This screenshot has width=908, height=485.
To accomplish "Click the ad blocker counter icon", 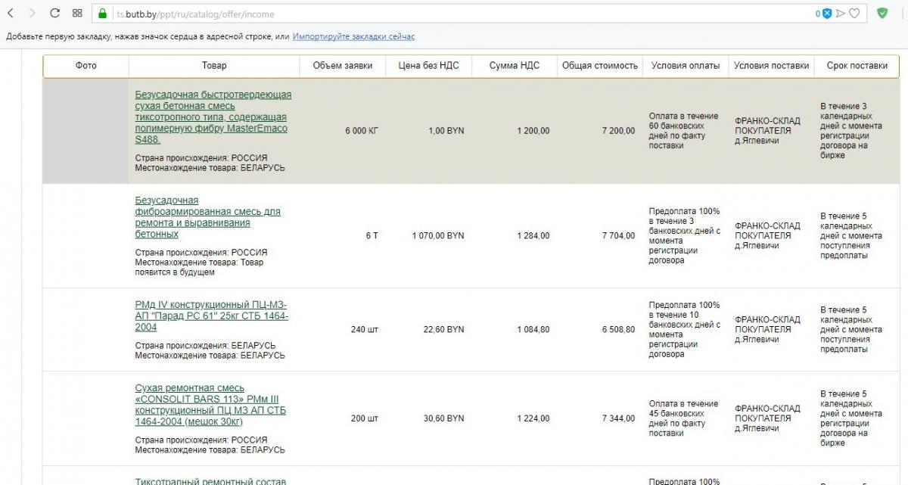I will click(824, 14).
